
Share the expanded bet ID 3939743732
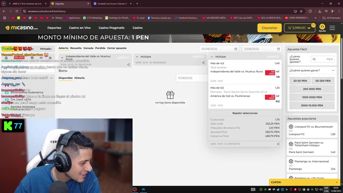point(278,144)
